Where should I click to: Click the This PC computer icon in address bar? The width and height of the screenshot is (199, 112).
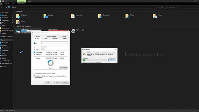click(x=9, y=7)
